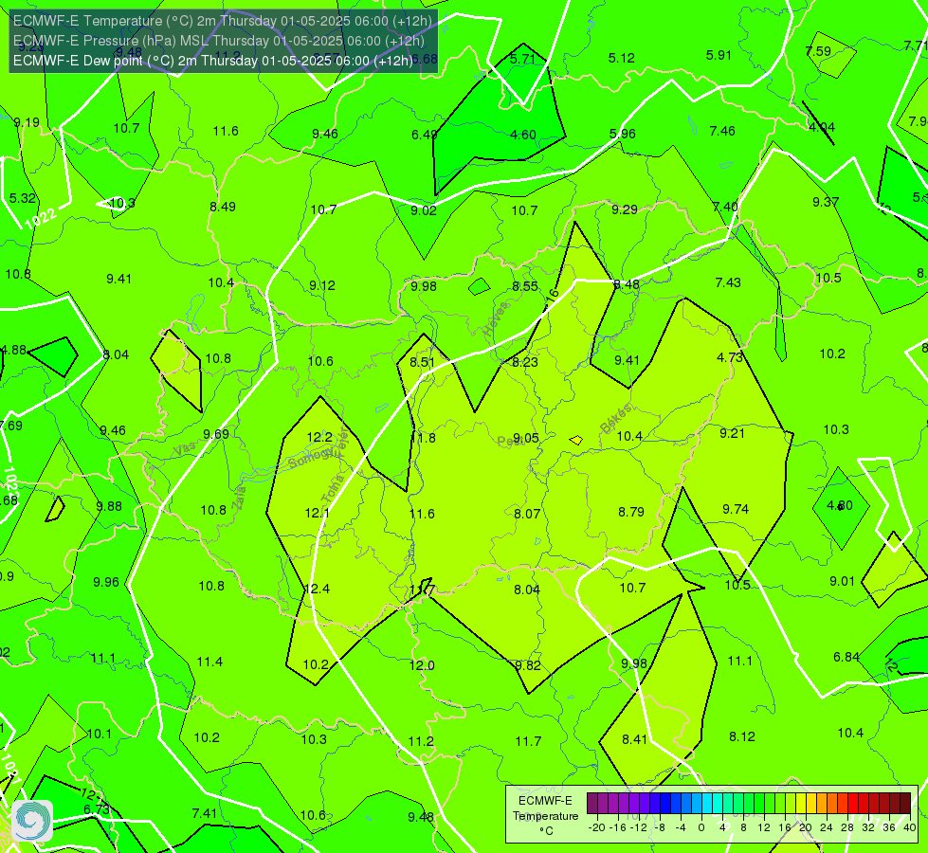Click the temperature value 4.60
Viewport: 928px width, 853px height.
[523, 135]
